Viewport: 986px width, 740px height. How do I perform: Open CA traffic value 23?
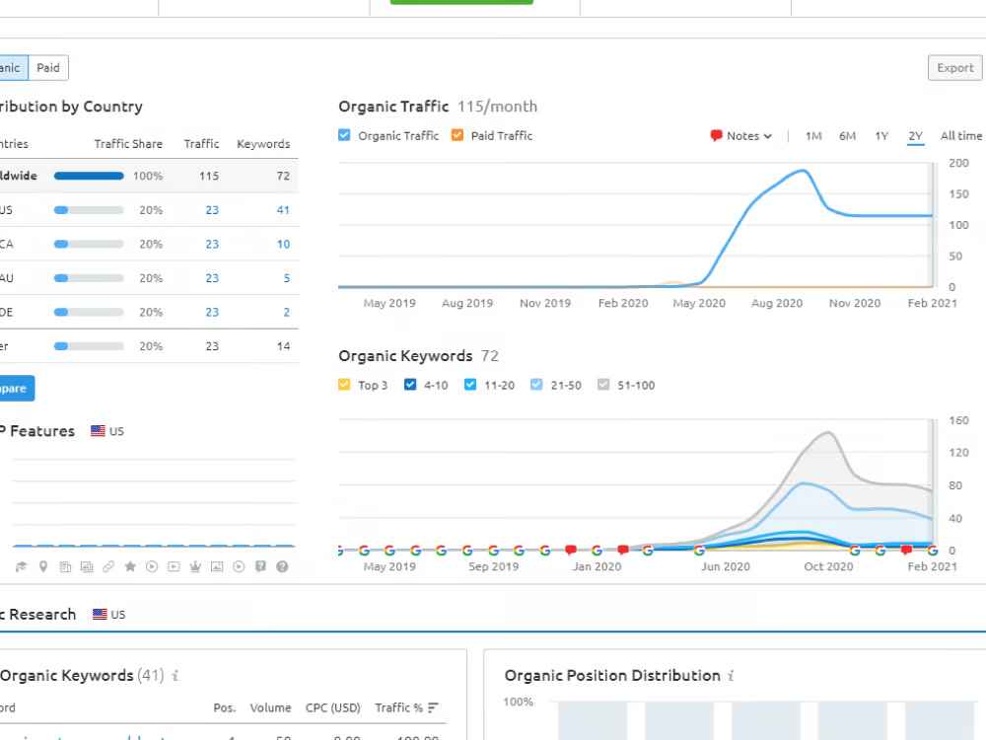pos(212,244)
